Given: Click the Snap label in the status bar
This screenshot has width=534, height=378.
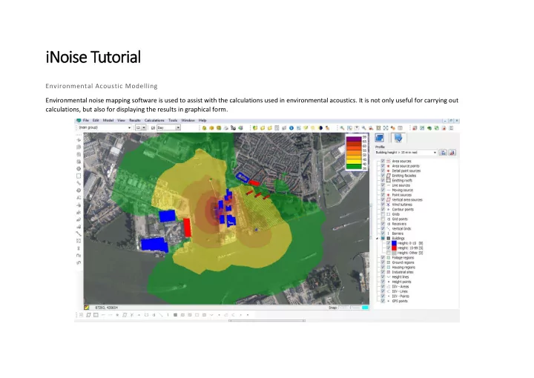Looking at the screenshot, I should click(x=333, y=308).
